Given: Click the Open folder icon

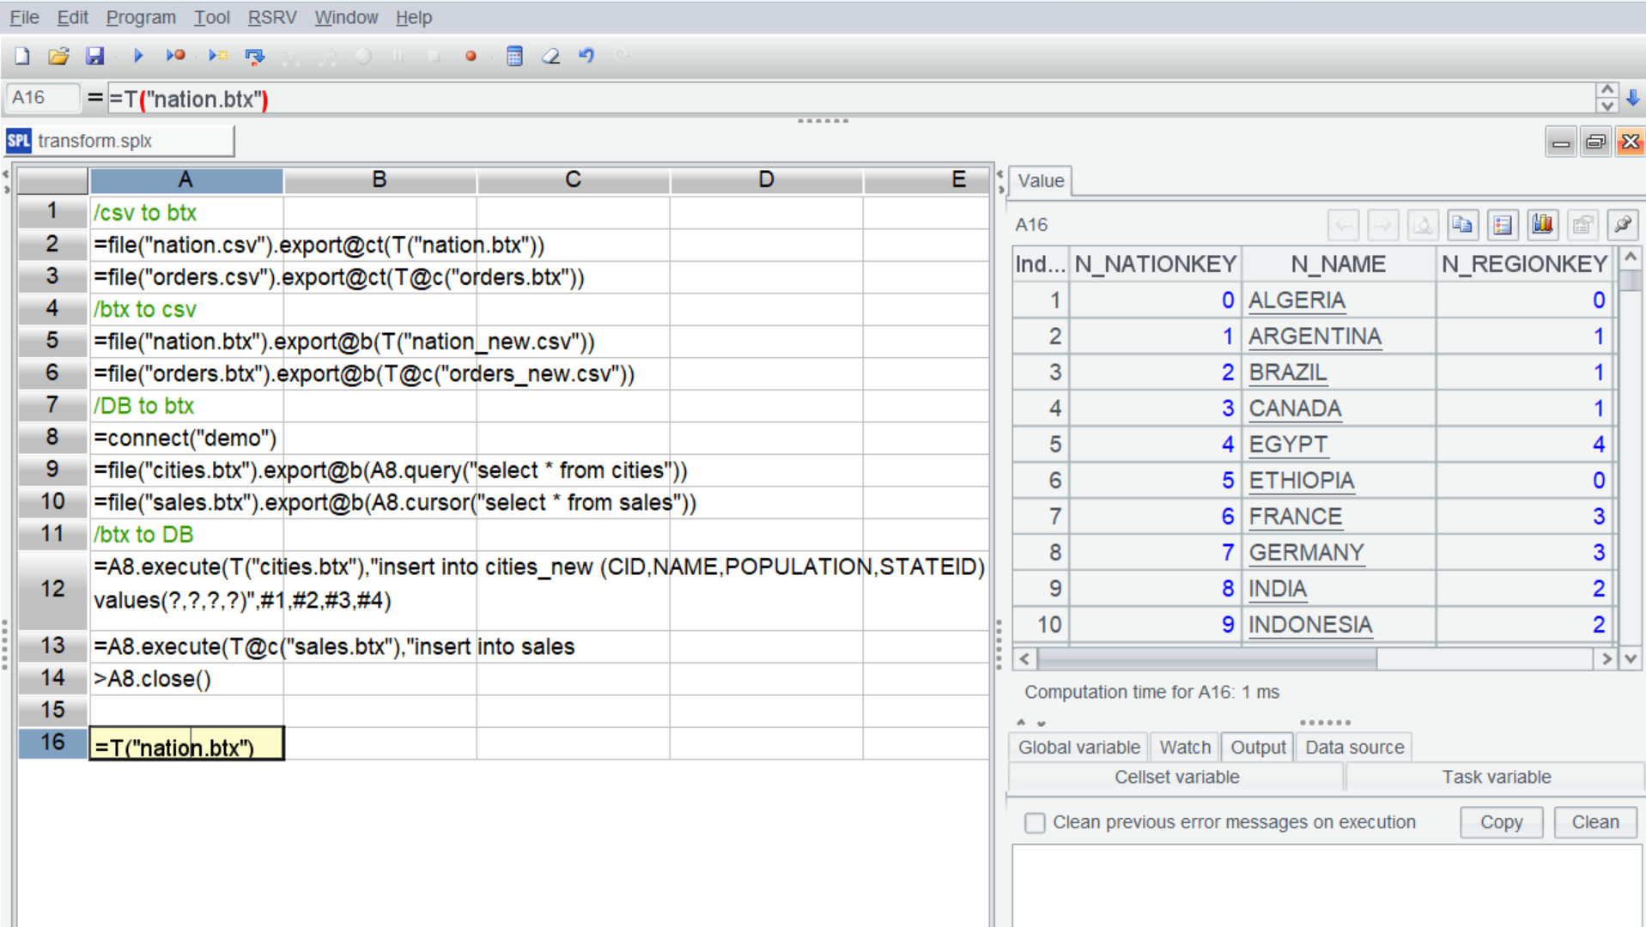Looking at the screenshot, I should (x=58, y=57).
